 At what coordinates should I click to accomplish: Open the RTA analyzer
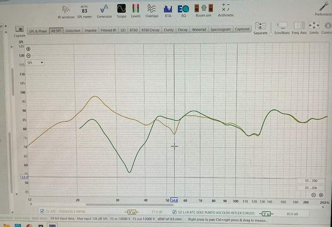[168, 11]
